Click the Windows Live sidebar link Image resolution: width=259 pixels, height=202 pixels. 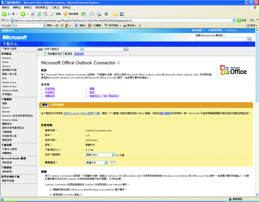click(9, 82)
